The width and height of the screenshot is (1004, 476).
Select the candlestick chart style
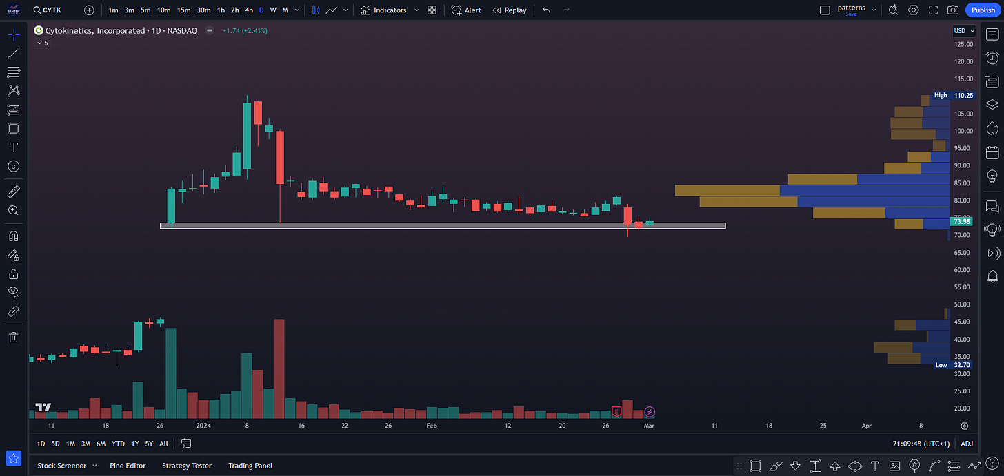click(x=316, y=10)
